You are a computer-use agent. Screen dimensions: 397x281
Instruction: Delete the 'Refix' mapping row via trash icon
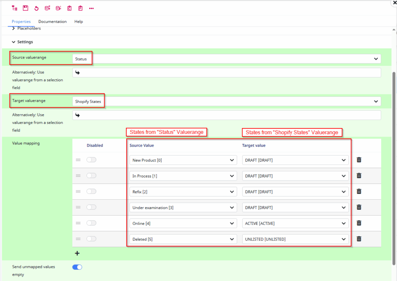[359, 191]
